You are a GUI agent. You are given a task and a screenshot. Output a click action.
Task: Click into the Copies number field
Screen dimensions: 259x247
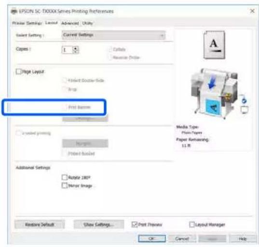tap(67, 50)
